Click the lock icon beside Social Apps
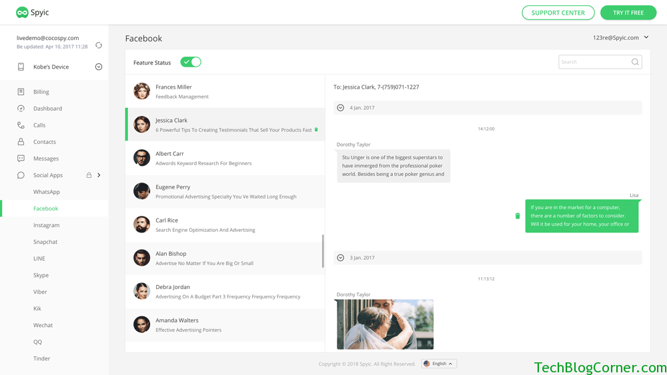 (x=89, y=175)
